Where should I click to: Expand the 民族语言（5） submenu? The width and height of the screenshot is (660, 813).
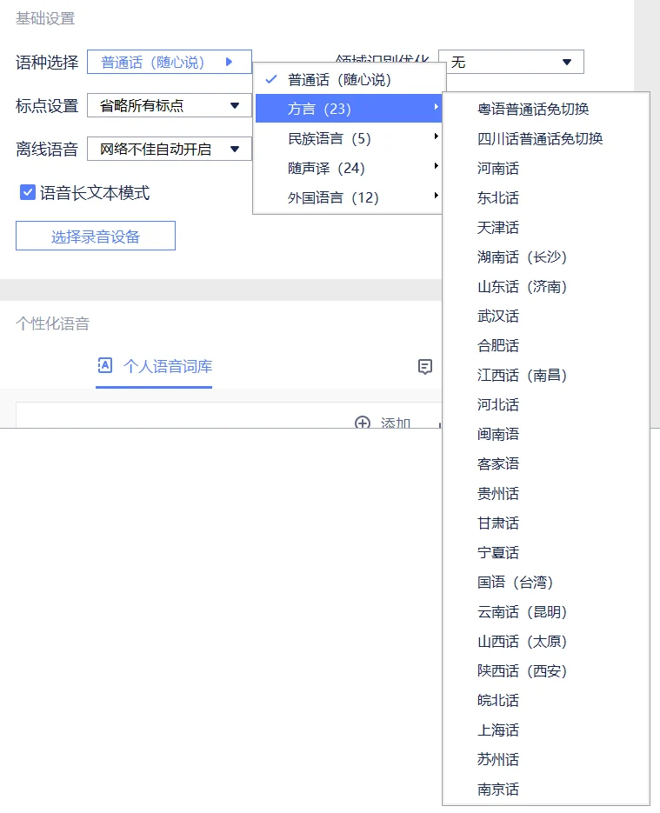pyautogui.click(x=348, y=138)
